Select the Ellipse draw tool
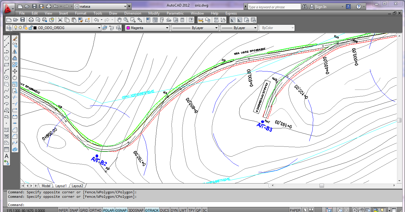The width and height of the screenshot is (405, 212). point(7,97)
